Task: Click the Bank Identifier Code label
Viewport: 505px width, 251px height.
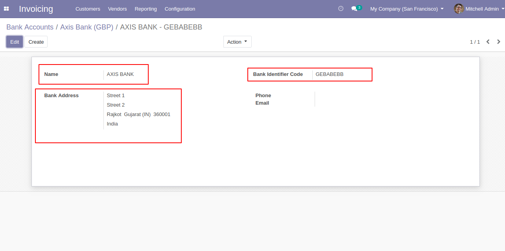Action: tap(278, 74)
